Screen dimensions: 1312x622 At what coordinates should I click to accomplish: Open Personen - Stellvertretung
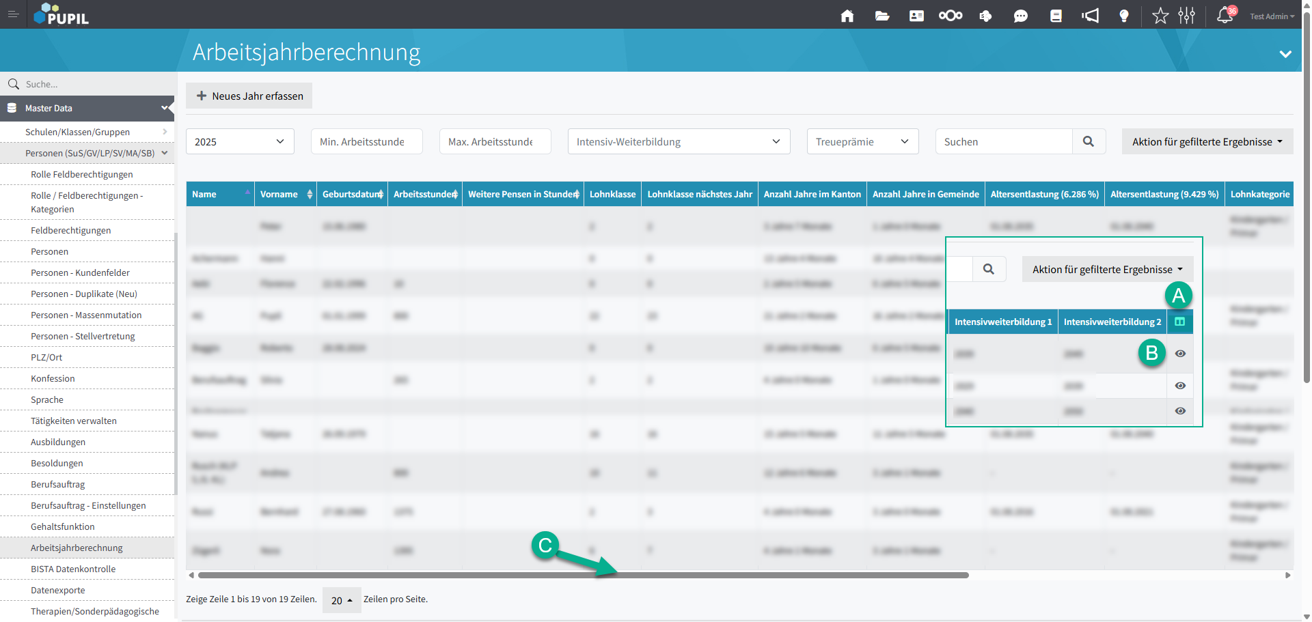(x=83, y=336)
